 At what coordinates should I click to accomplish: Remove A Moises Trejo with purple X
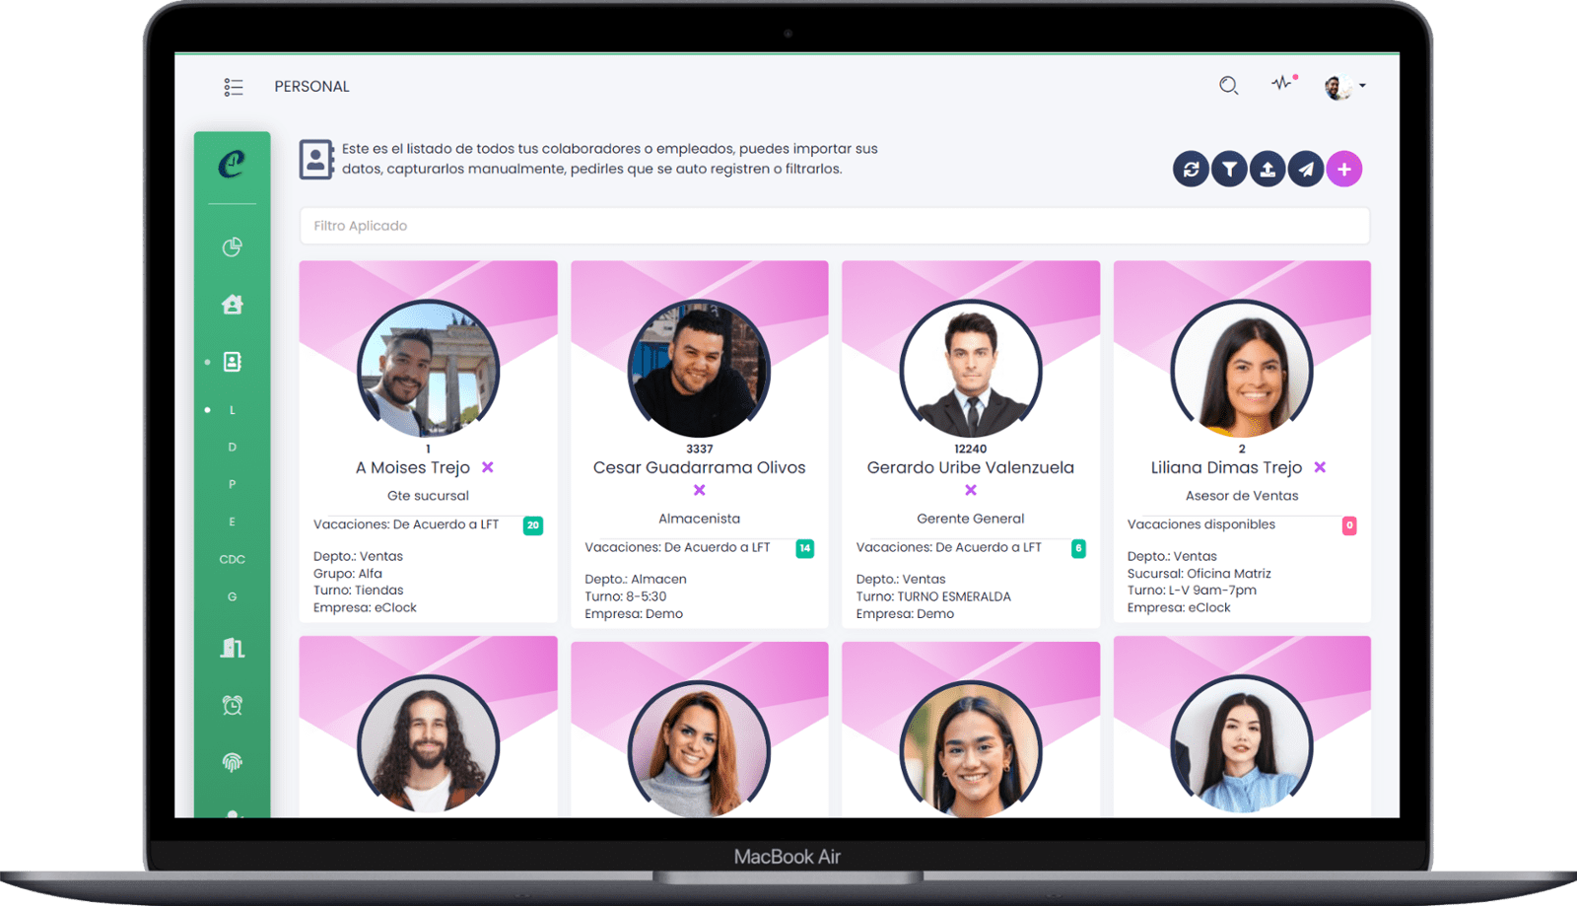pos(488,467)
